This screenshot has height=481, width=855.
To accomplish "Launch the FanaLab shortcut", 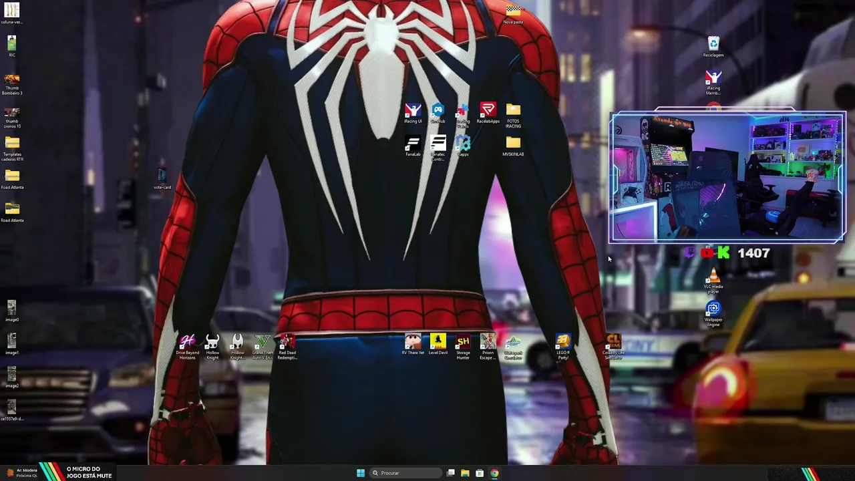I will pos(413,146).
